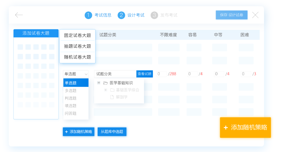Go to step 2 设计考试

click(131, 15)
